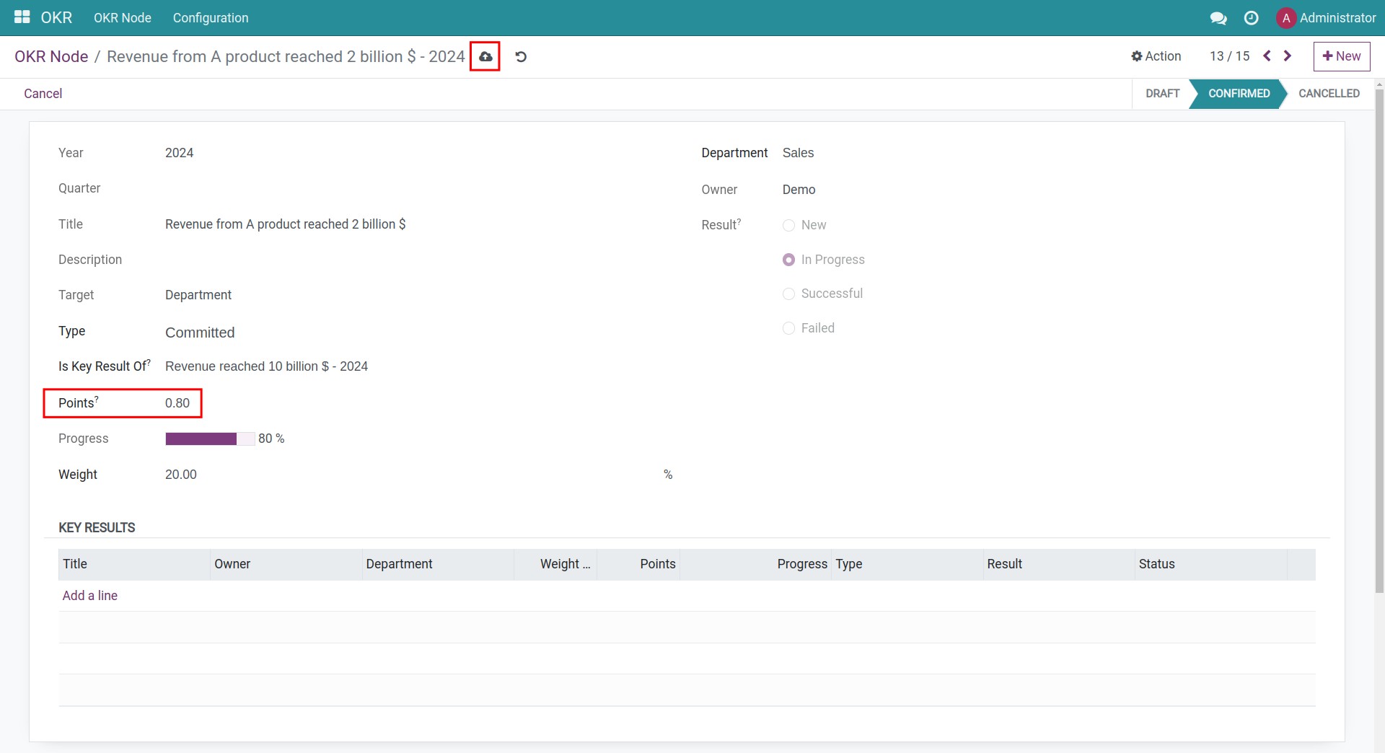Click the Weight field value 20.00
The width and height of the screenshot is (1385, 753).
pos(181,475)
